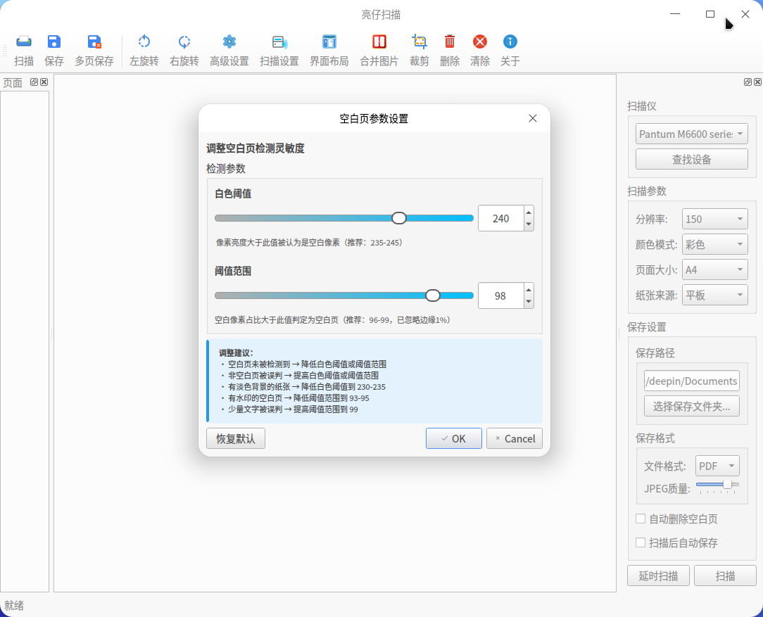Open the Pantum M6600 scanner dropdown
This screenshot has width=763, height=617.
click(691, 134)
